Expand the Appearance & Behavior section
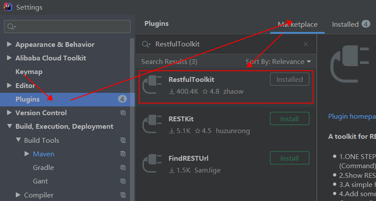The width and height of the screenshot is (376, 201). [9, 44]
